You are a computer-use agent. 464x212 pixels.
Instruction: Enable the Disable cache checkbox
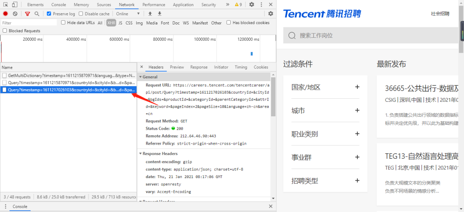[x=81, y=14]
